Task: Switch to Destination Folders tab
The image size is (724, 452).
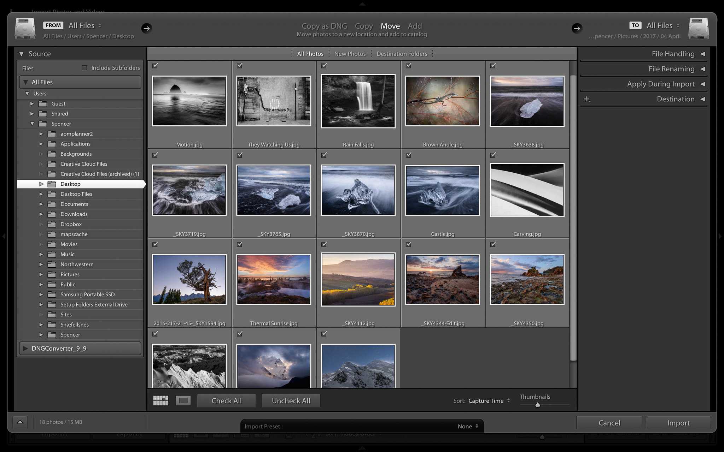Action: pos(401,53)
